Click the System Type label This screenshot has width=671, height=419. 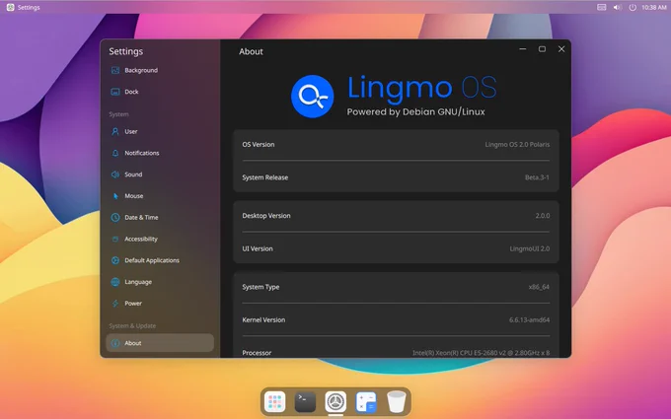[x=261, y=287]
